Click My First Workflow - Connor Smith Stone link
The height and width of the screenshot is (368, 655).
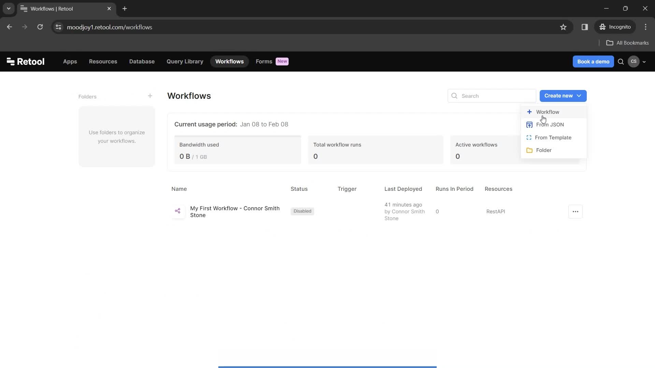[235, 211]
